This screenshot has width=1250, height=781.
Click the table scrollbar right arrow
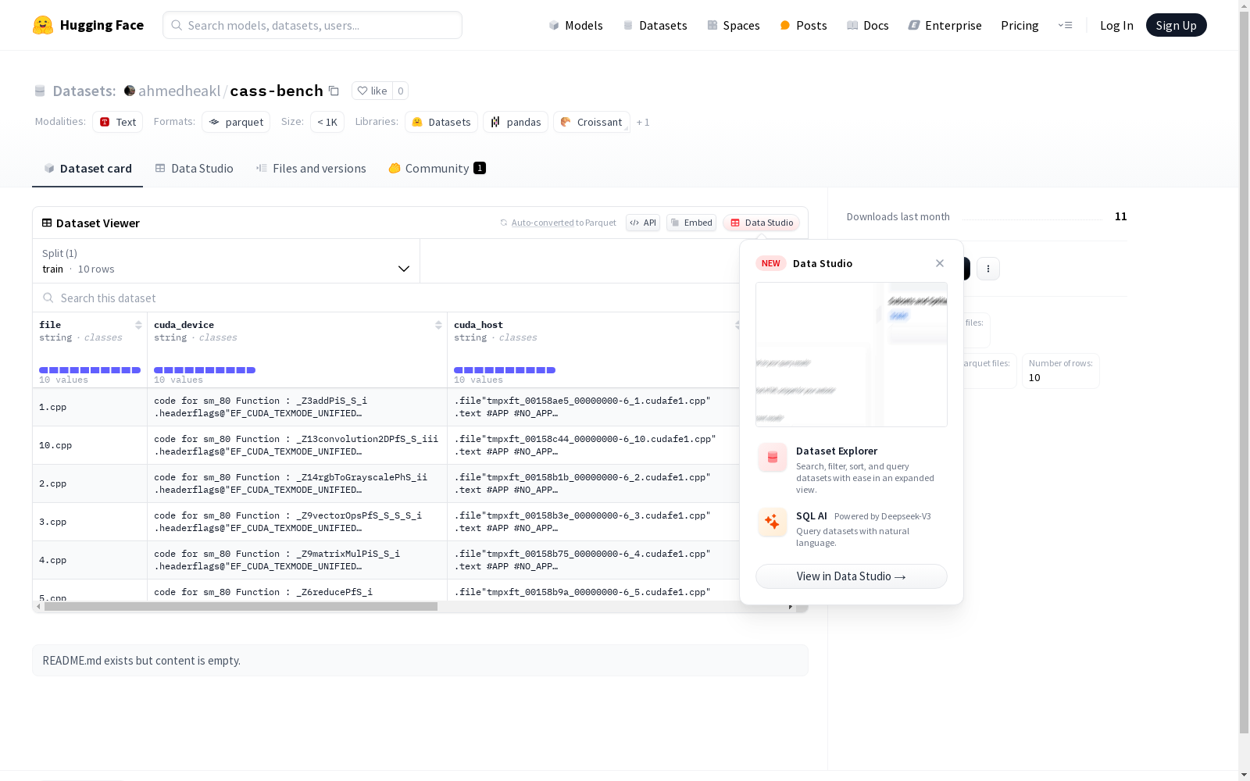point(791,606)
